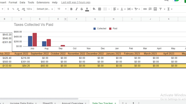Open the text color picker
Screen dimensions: 186x104
[87, 9]
